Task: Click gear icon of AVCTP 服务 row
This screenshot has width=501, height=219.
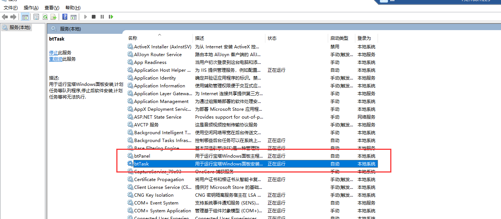Action: point(130,125)
